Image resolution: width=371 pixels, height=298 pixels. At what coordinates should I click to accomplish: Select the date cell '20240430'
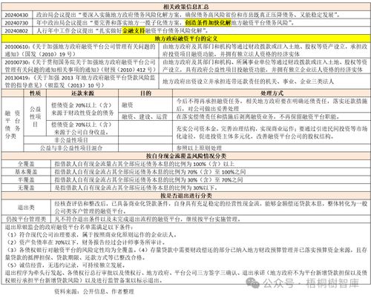[16, 15]
